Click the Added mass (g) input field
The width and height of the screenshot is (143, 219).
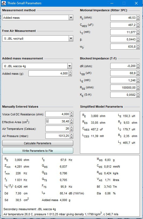(x=49, y=73)
